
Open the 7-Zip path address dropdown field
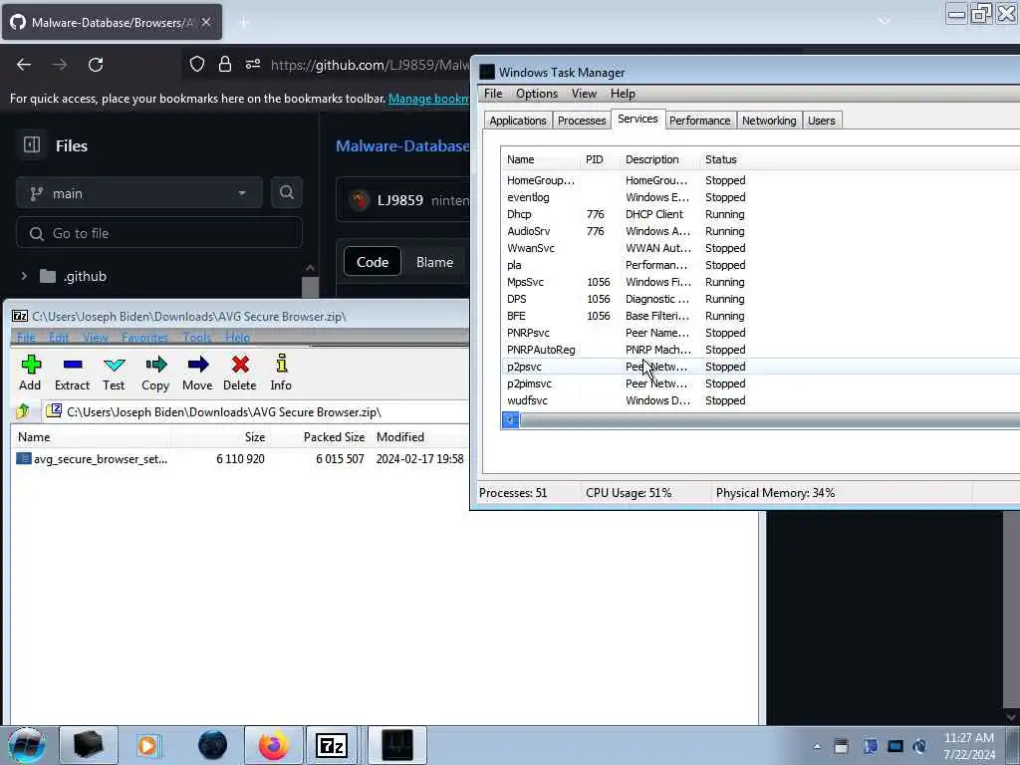click(256, 411)
